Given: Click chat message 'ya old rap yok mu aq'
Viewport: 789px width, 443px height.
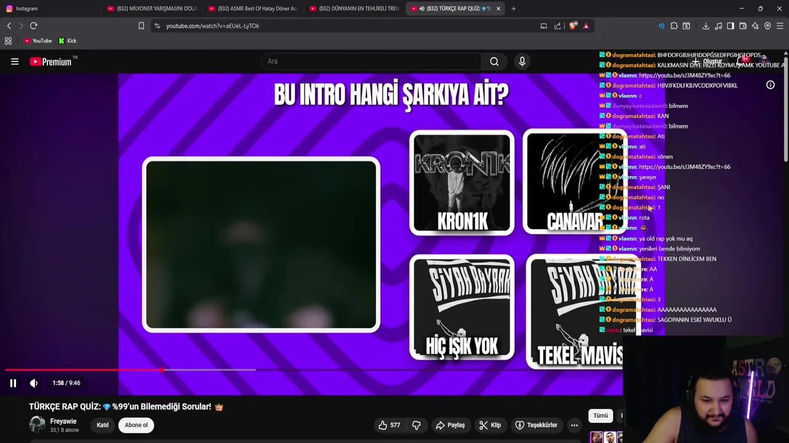Looking at the screenshot, I should click(x=666, y=239).
